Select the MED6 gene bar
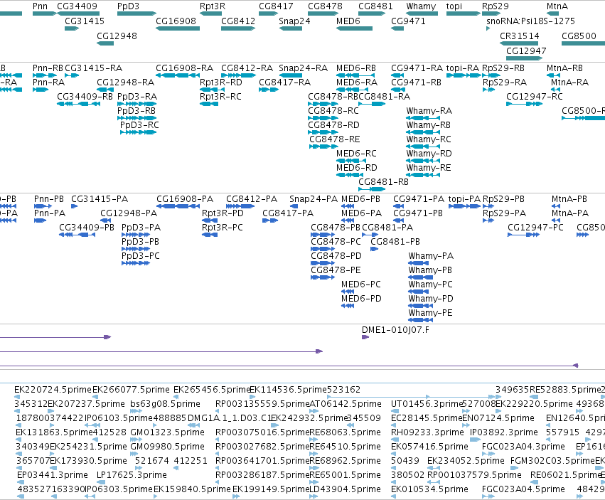Image resolution: width=605 pixels, height=500 pixels. pyautogui.click(x=354, y=28)
